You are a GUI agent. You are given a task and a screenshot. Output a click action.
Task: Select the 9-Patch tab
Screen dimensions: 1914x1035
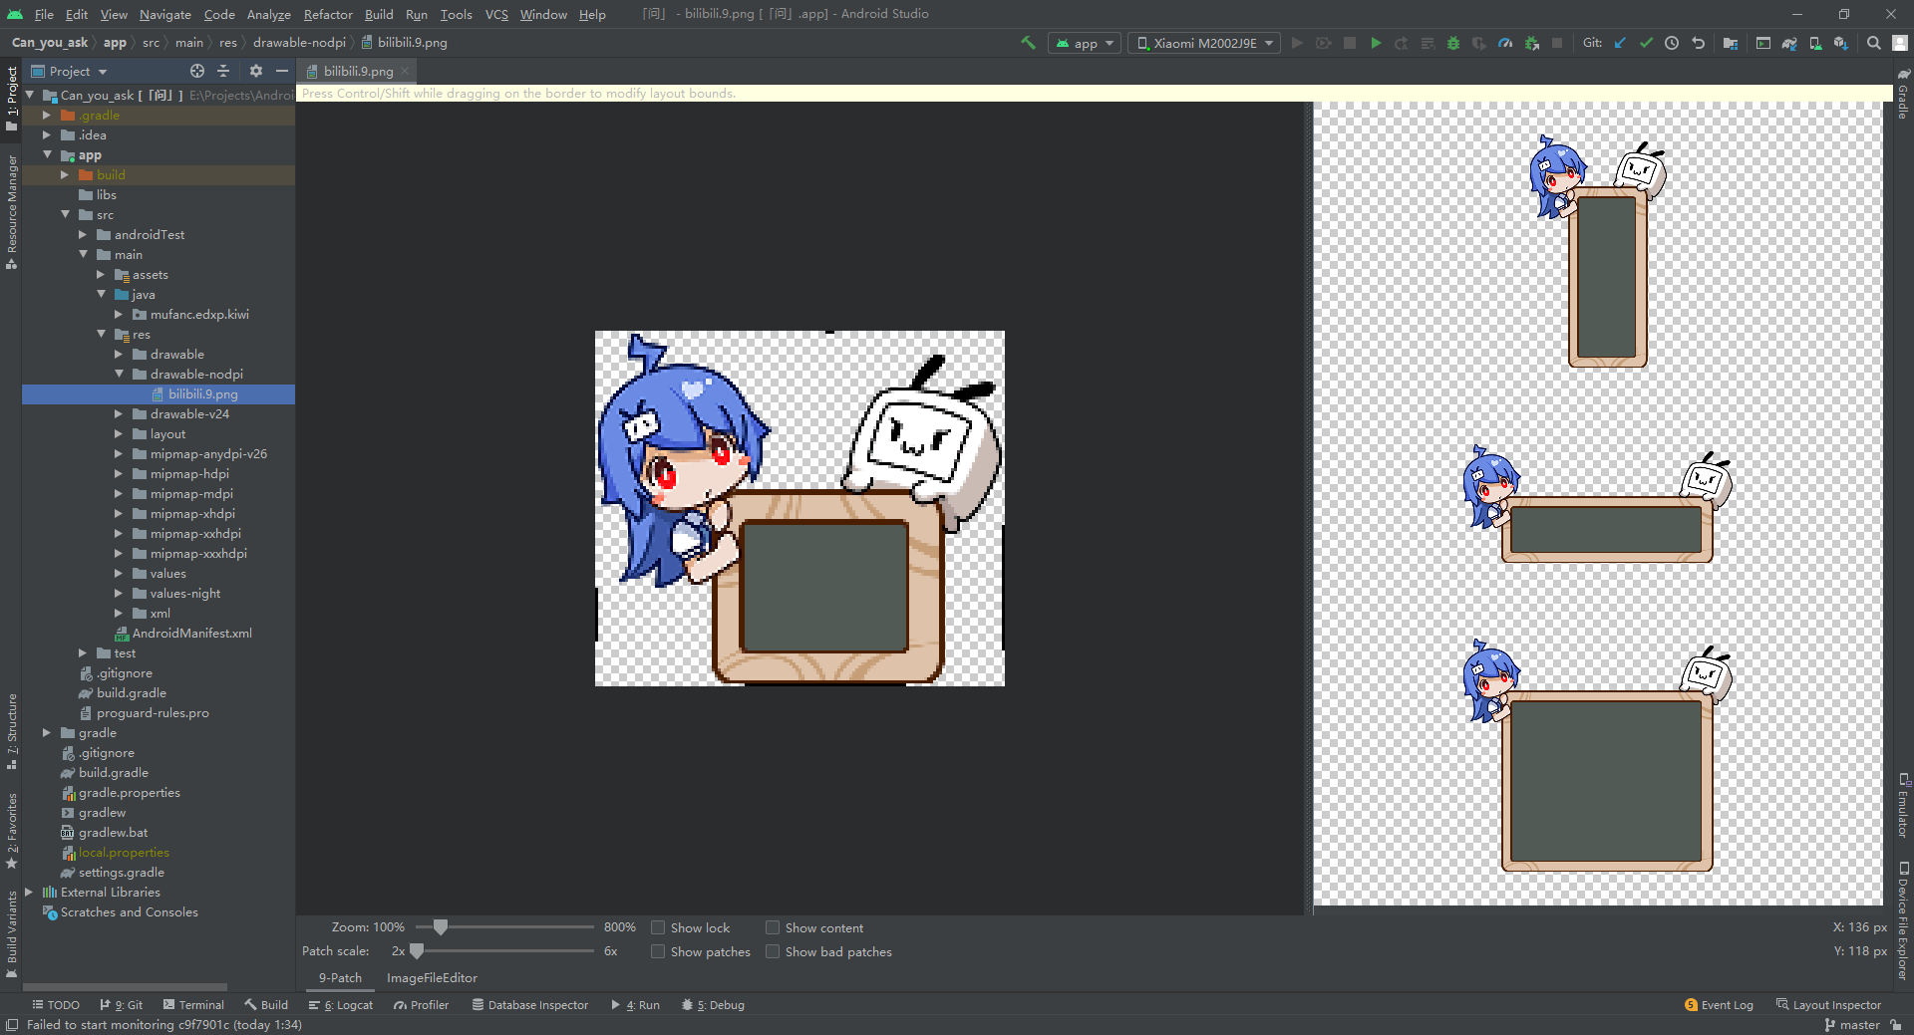pos(340,977)
